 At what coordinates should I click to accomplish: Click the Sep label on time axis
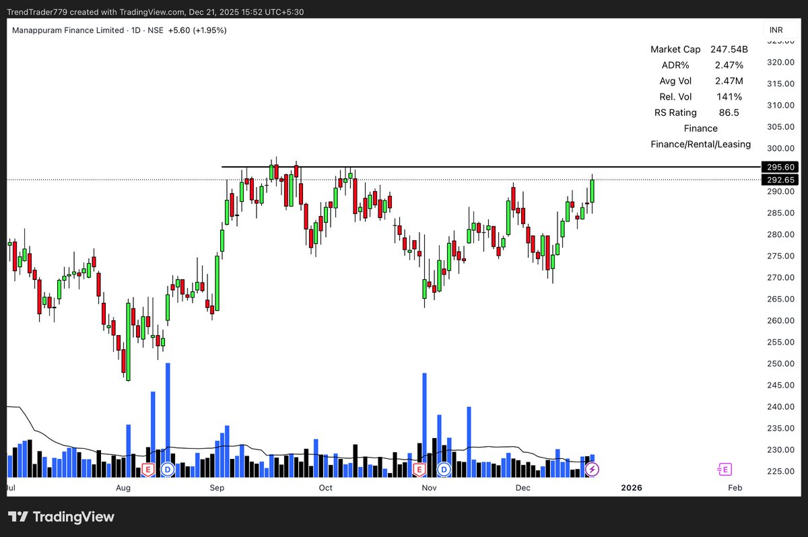click(217, 487)
